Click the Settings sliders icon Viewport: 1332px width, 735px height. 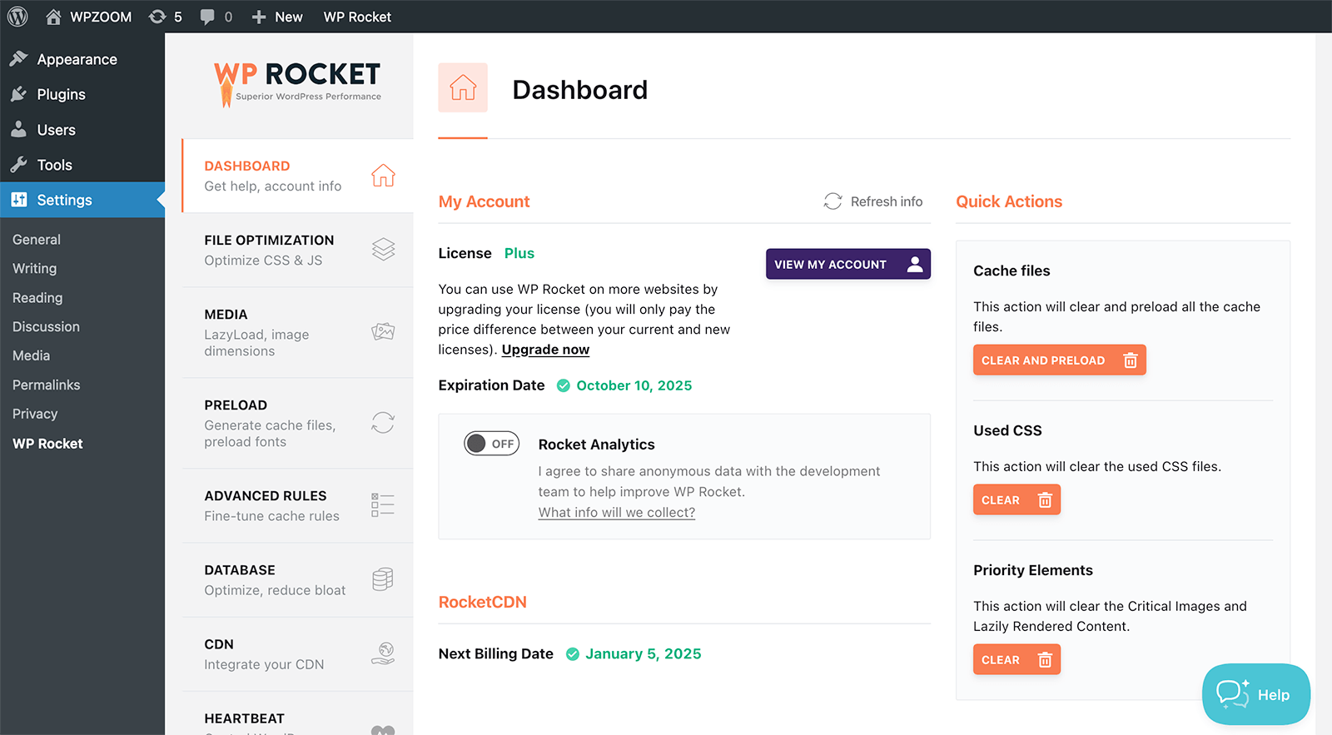coord(18,200)
